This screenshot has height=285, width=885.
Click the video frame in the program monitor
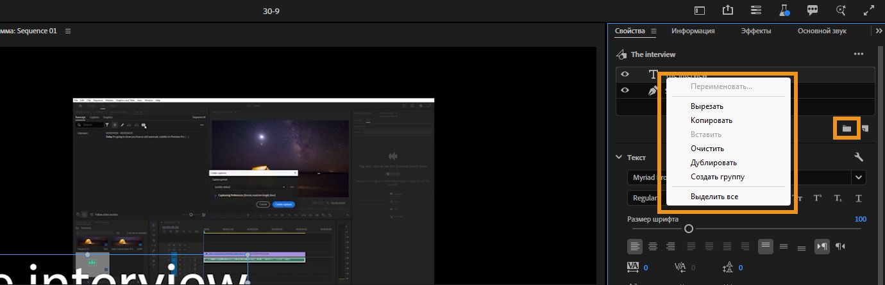254,191
